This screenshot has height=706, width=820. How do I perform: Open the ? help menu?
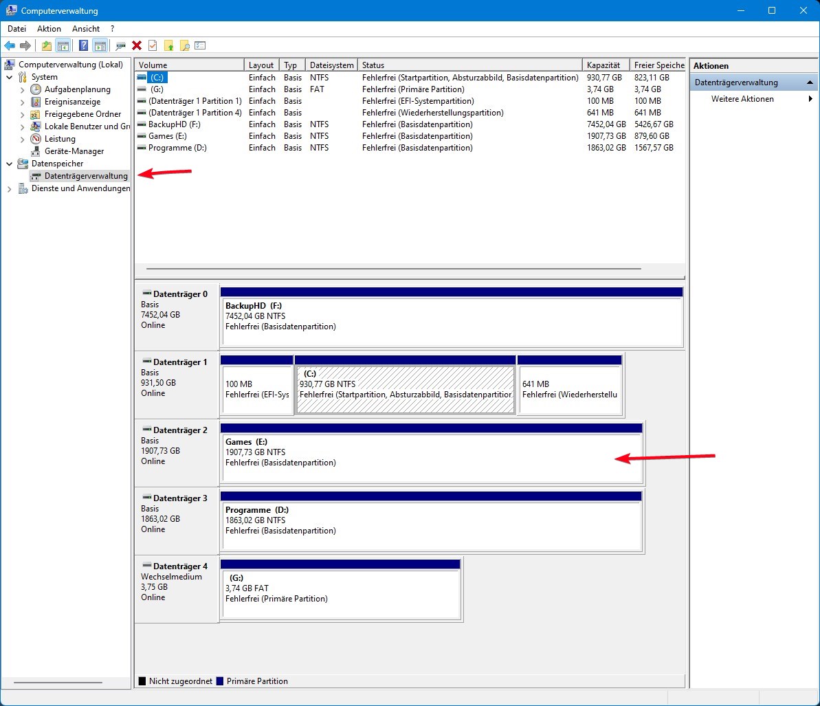112,29
